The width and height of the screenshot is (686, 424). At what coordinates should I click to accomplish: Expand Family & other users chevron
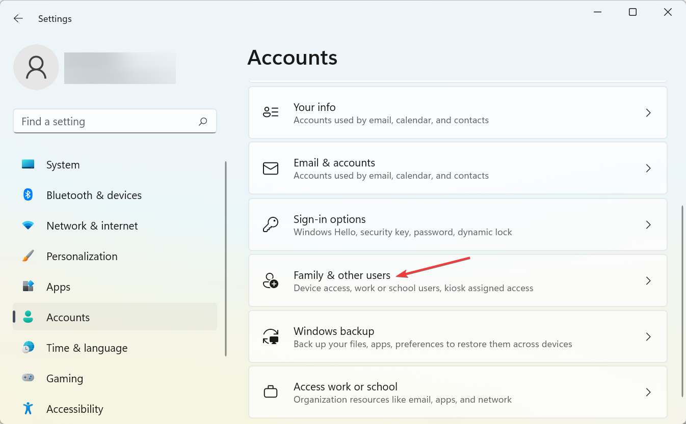point(648,280)
